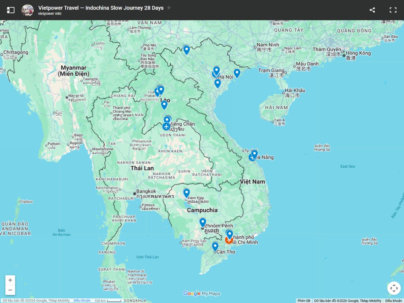Share the Indochina Slow Journey map
The height and width of the screenshot is (303, 404).
372,10
